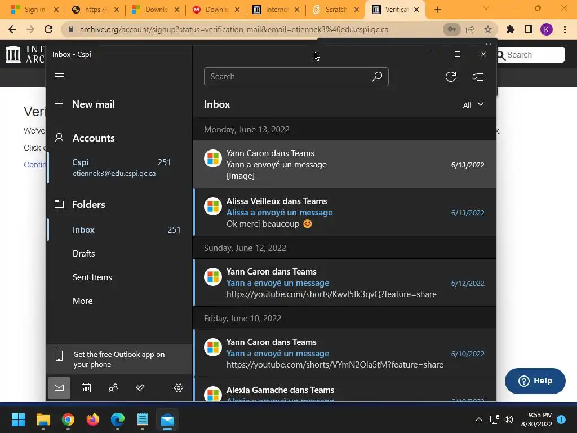Open People contacts icon in Mail
Viewport: 577px width, 433px height.
point(113,388)
